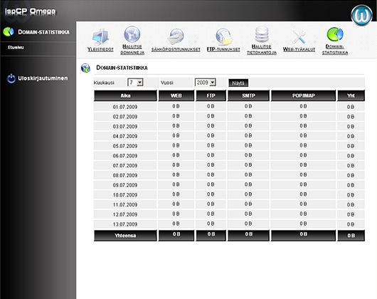This screenshot has height=299, width=377.
Task: Click the POP/IMAP column header
Action: (x=303, y=95)
